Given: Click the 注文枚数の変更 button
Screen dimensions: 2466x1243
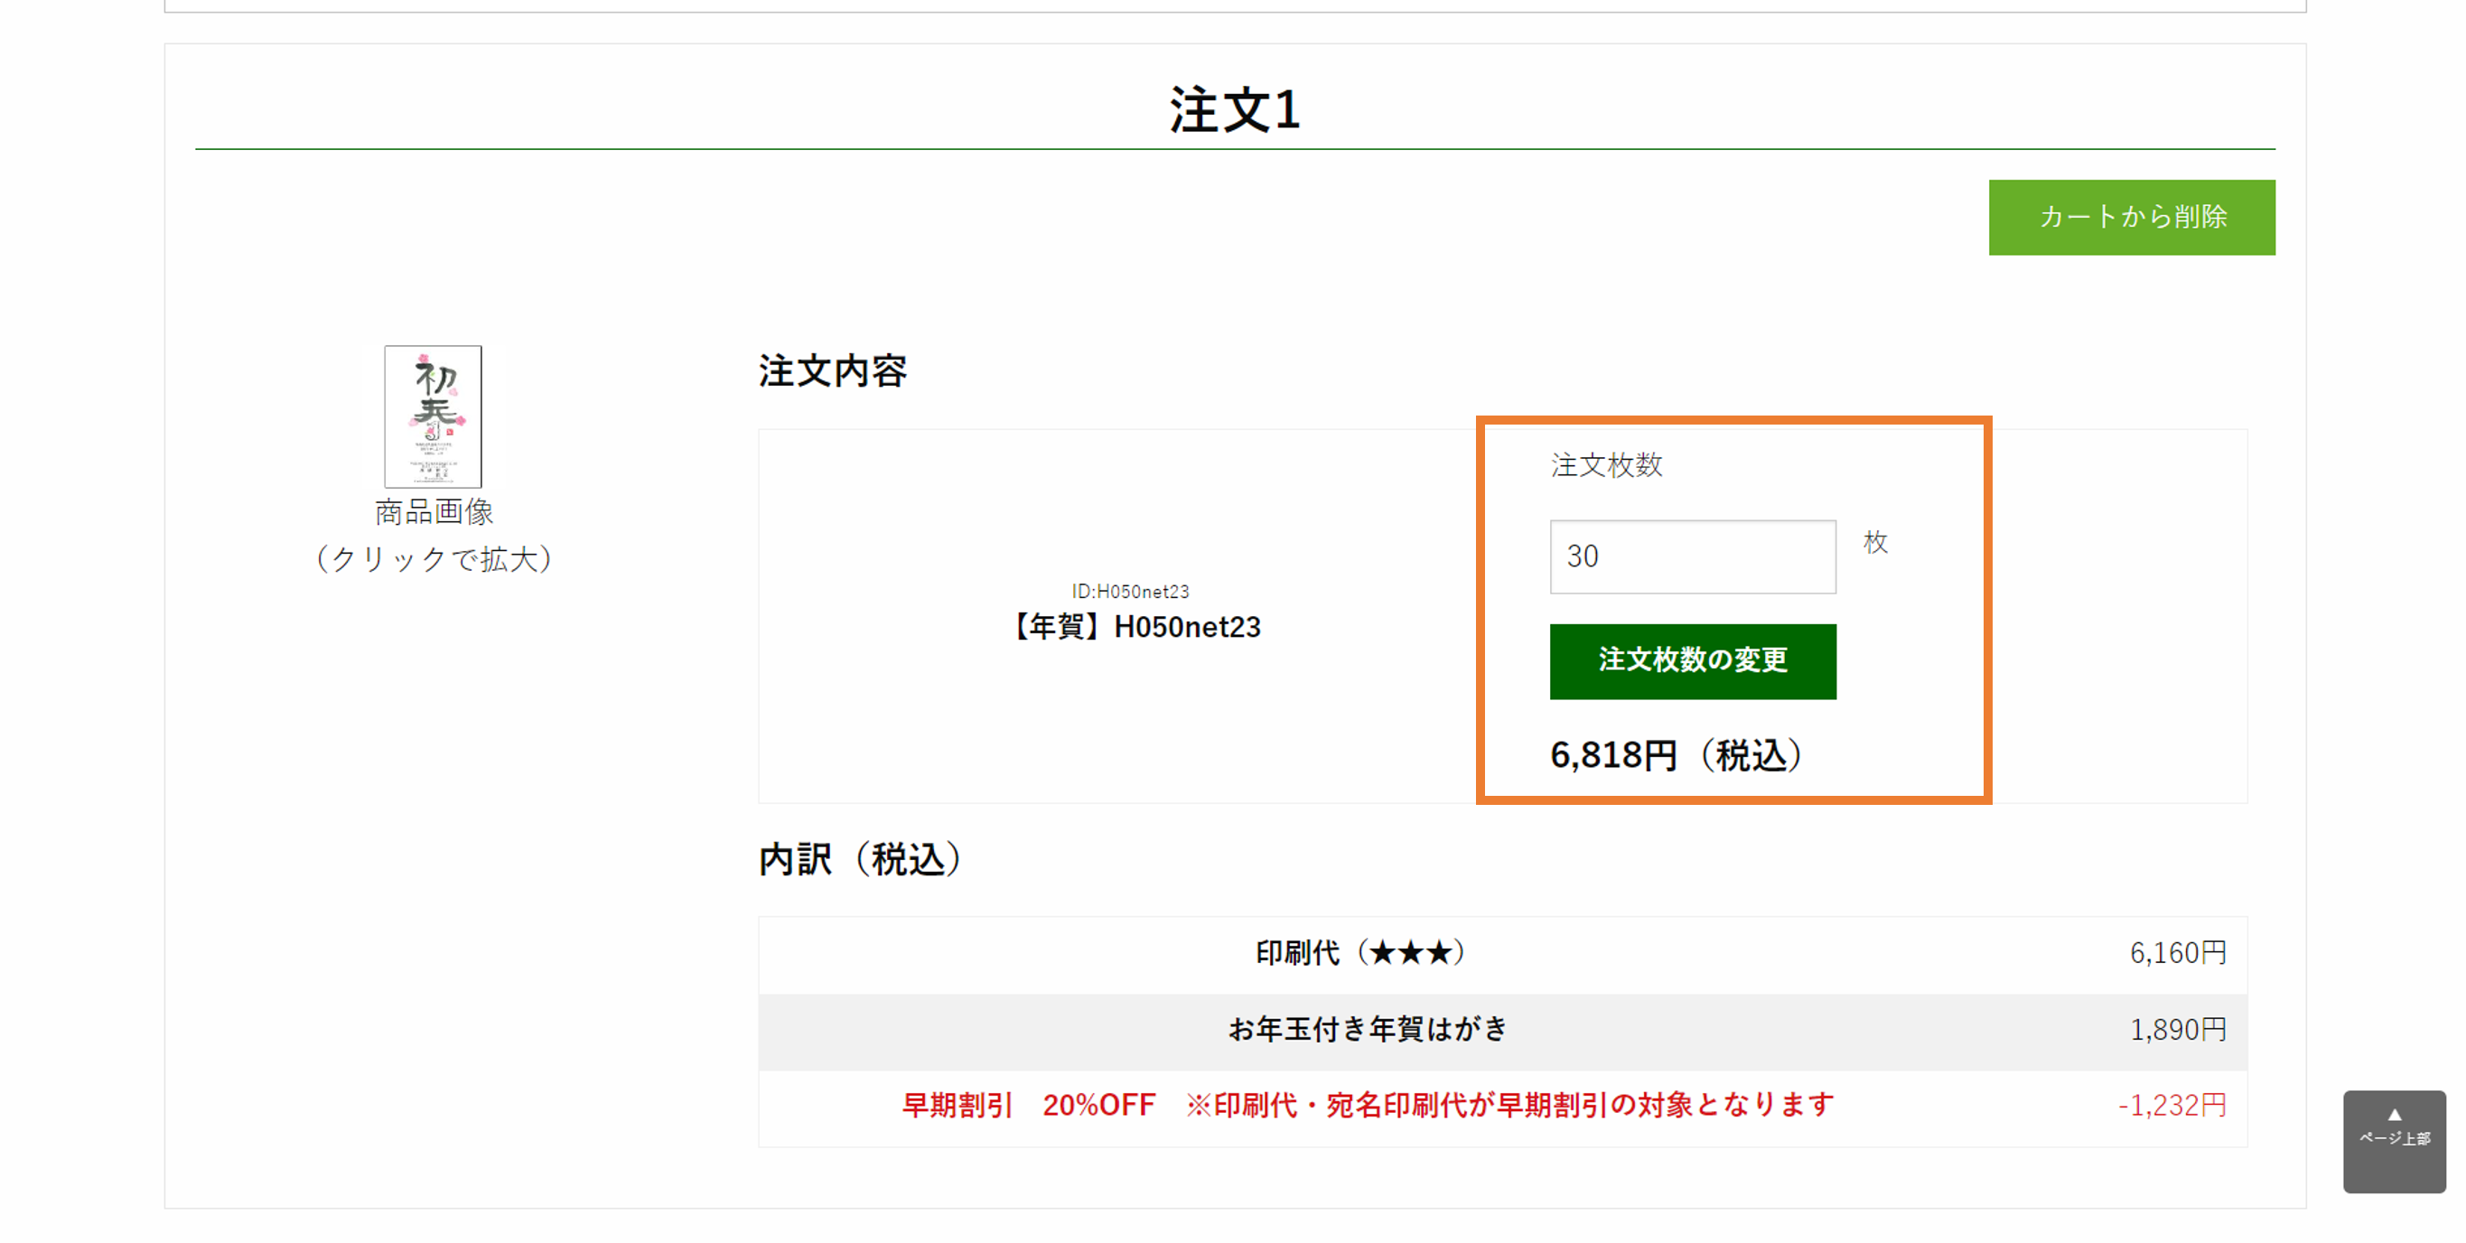Looking at the screenshot, I should tap(1693, 660).
